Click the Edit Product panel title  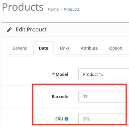click(x=31, y=29)
